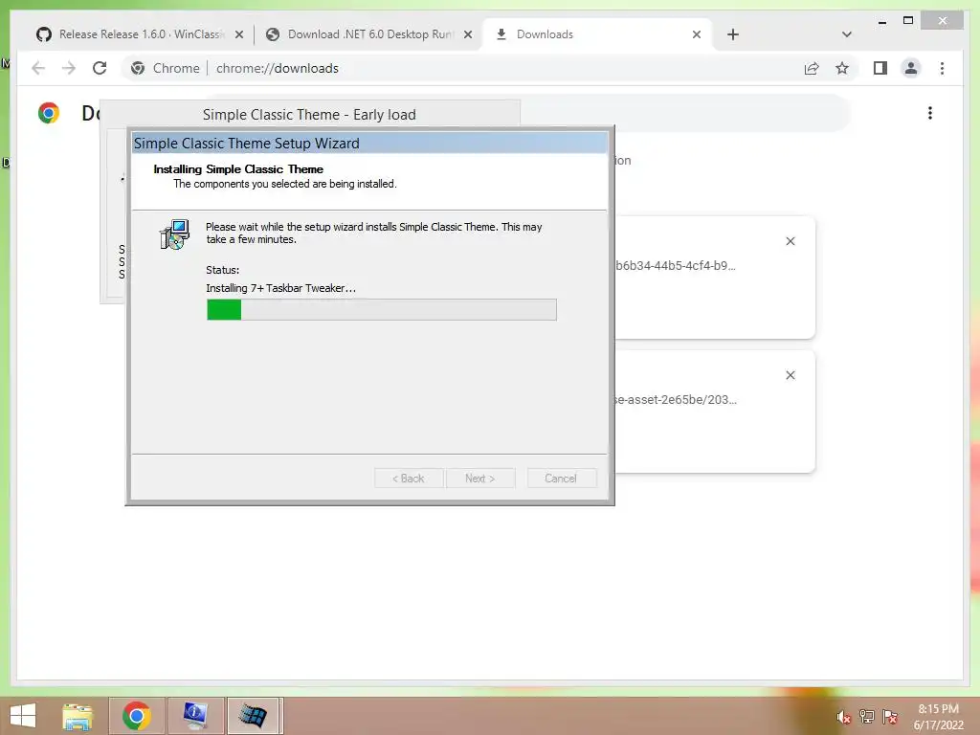980x735 pixels.
Task: Click the Chrome taskbar icon
Action: 137,716
